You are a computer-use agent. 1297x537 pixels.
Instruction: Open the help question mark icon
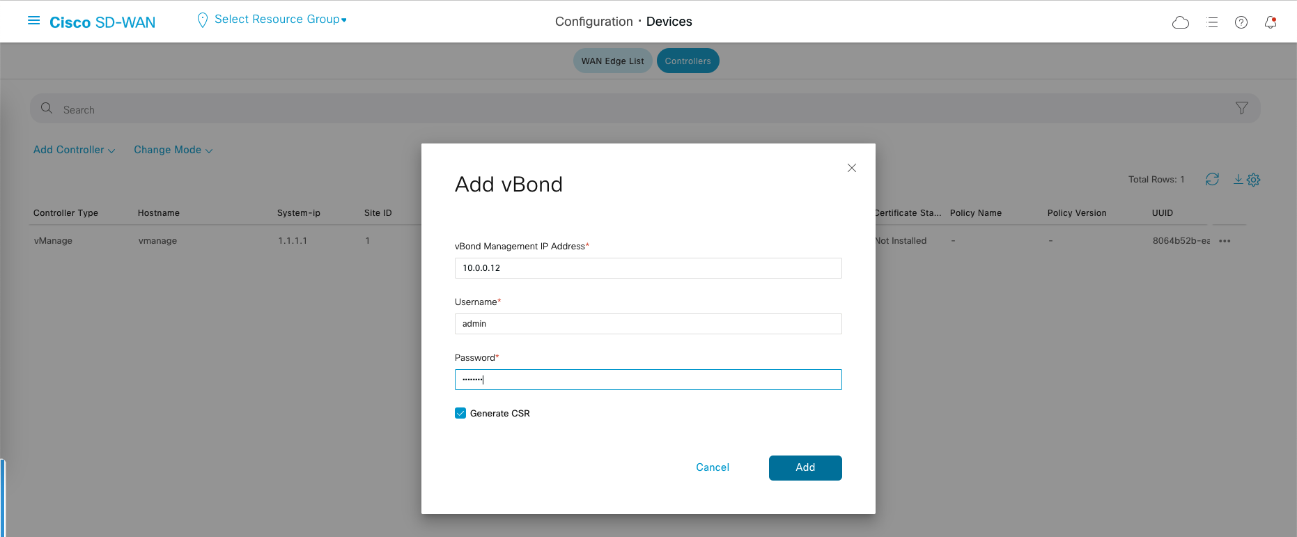click(x=1241, y=22)
